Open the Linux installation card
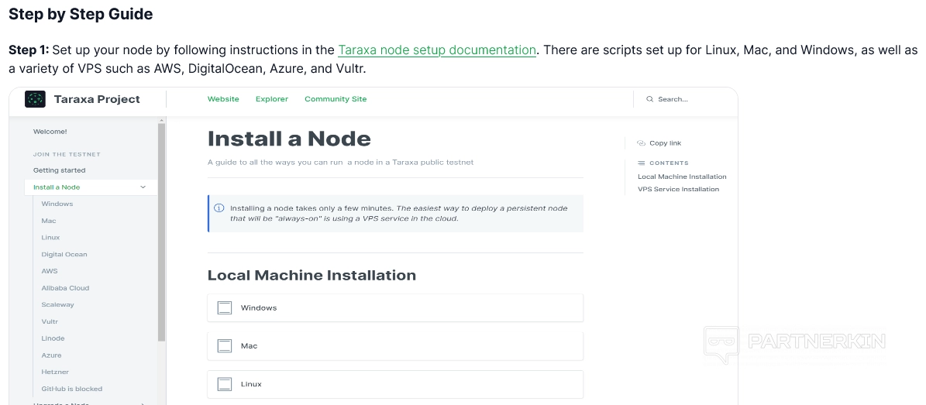Viewport: 926px width, 405px height. point(395,384)
